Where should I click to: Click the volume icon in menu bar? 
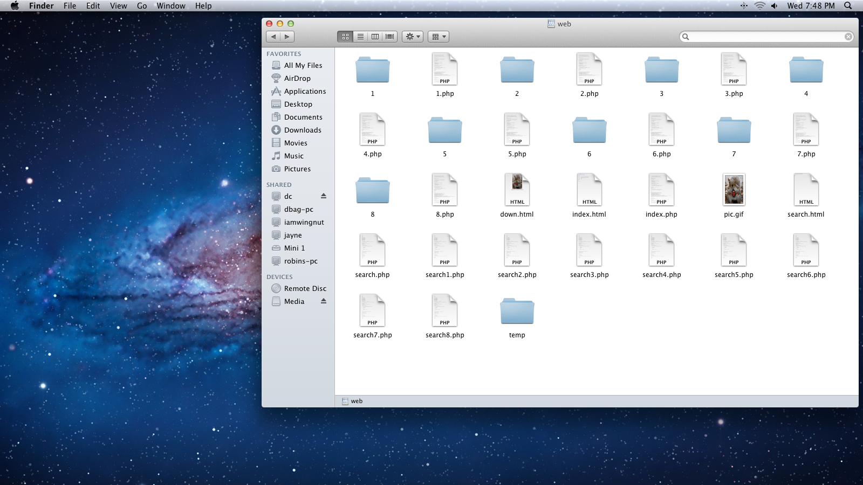tap(774, 6)
